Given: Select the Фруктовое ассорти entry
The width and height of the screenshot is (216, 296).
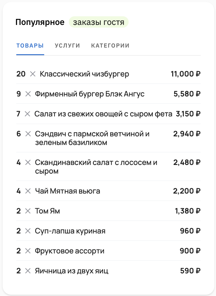Looking at the screenshot, I should click(x=69, y=251).
